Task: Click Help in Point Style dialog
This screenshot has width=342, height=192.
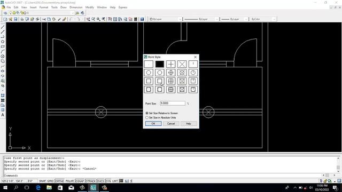Action: coord(189,123)
